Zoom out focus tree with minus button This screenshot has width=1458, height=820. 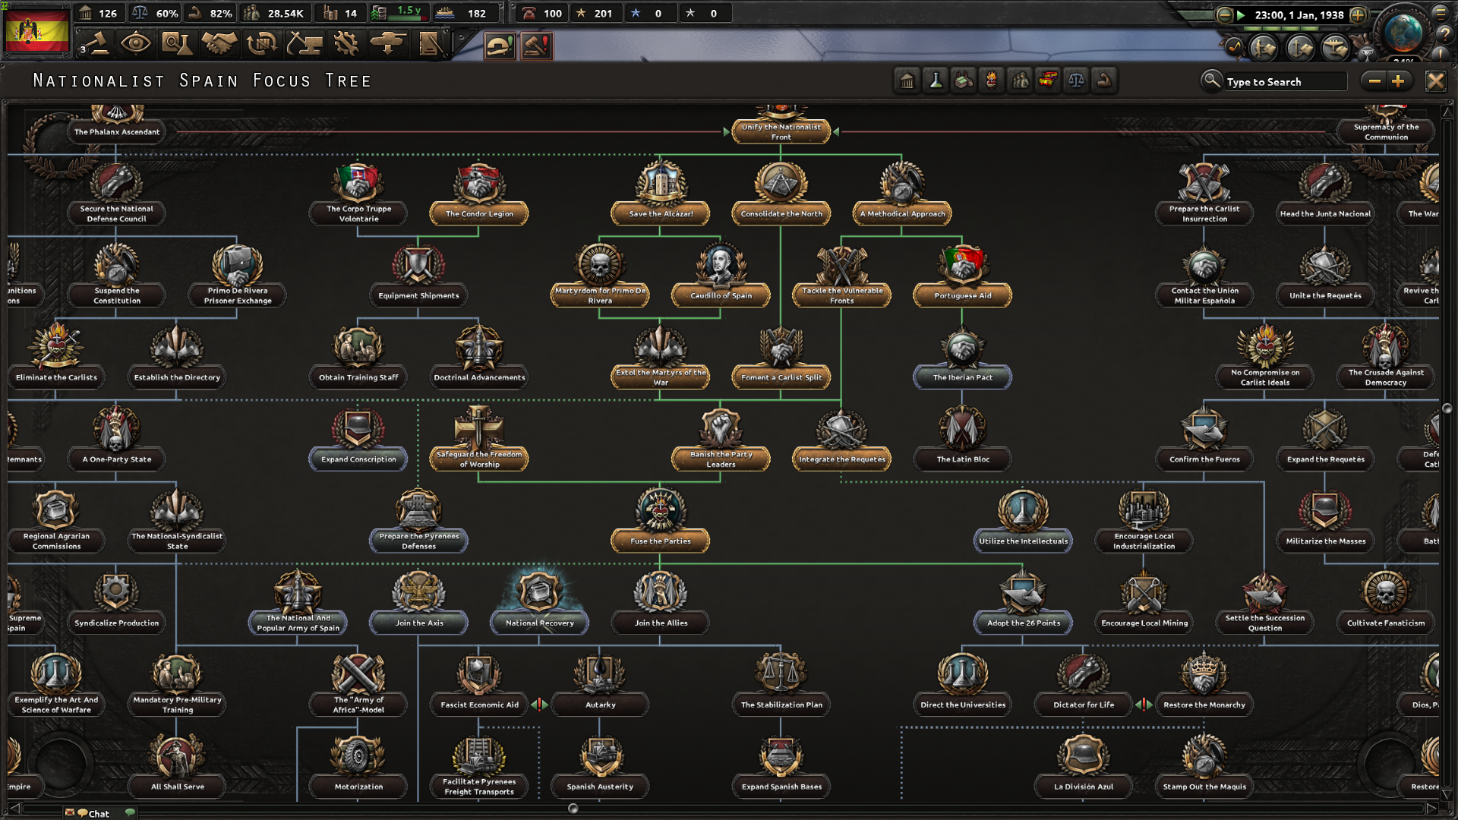coord(1374,81)
